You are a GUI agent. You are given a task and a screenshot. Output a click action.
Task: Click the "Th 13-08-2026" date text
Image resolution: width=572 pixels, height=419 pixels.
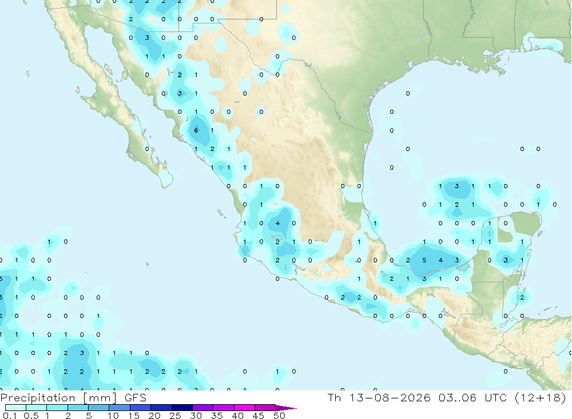(x=379, y=397)
